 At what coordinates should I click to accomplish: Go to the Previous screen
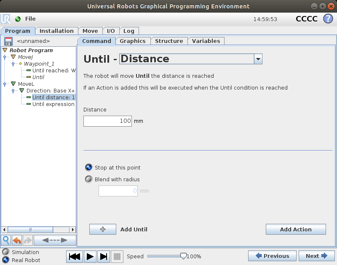coord(272,256)
